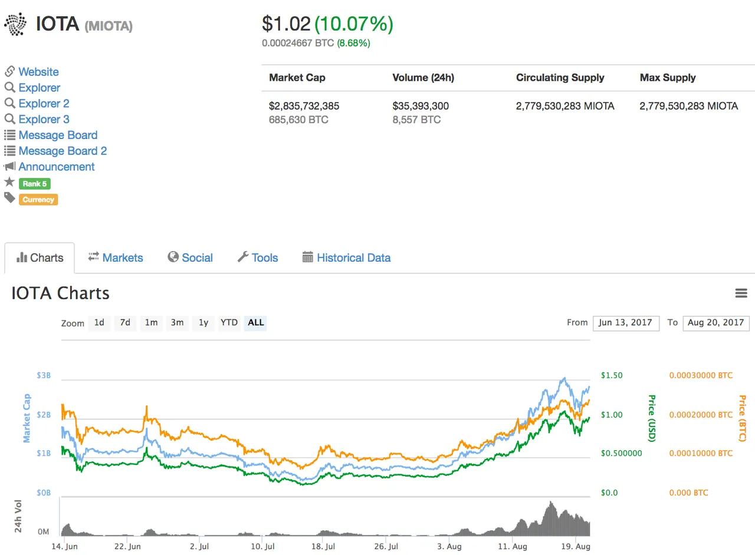Viewport: 755px width, 555px height.
Task: Click the Circulating Supply column header
Action: click(560, 78)
